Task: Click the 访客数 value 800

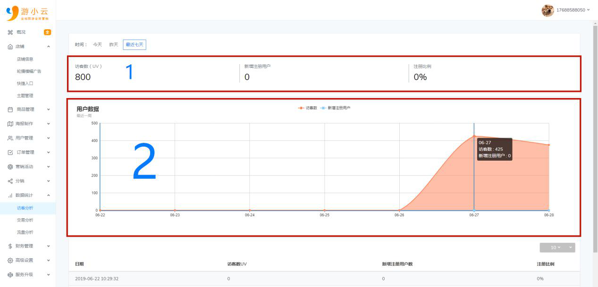Action: pos(83,77)
